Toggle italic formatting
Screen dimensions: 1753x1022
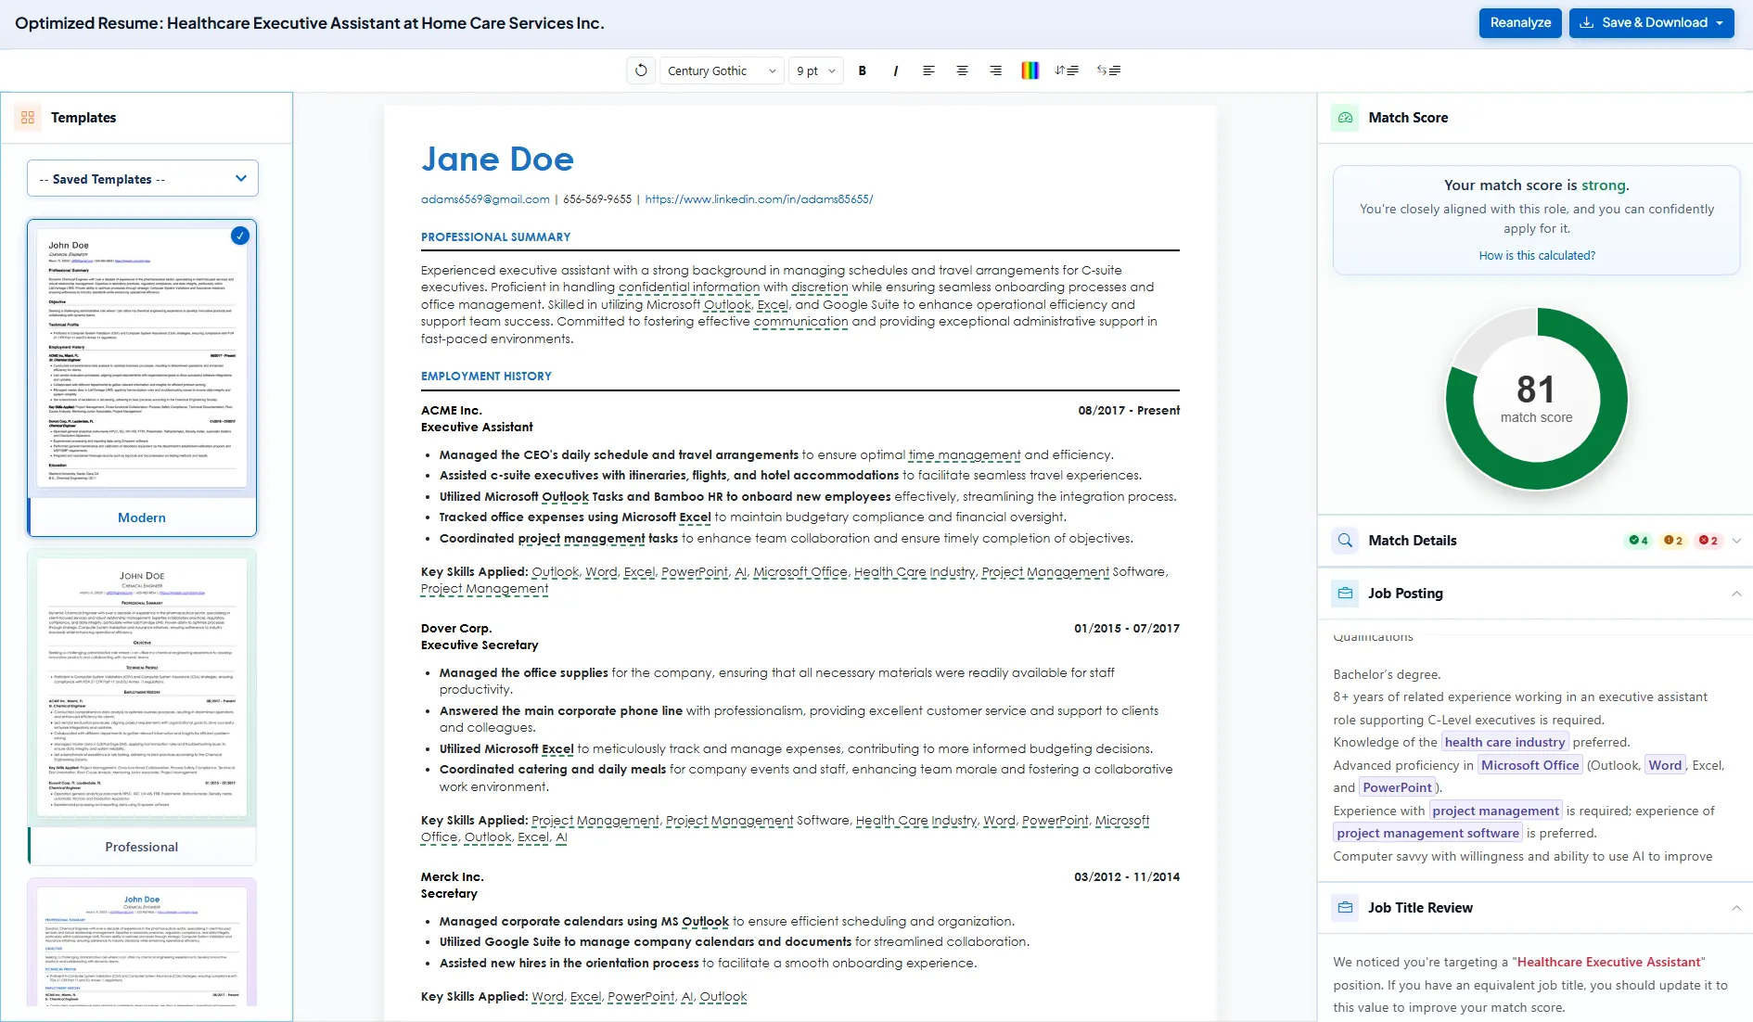pos(895,70)
